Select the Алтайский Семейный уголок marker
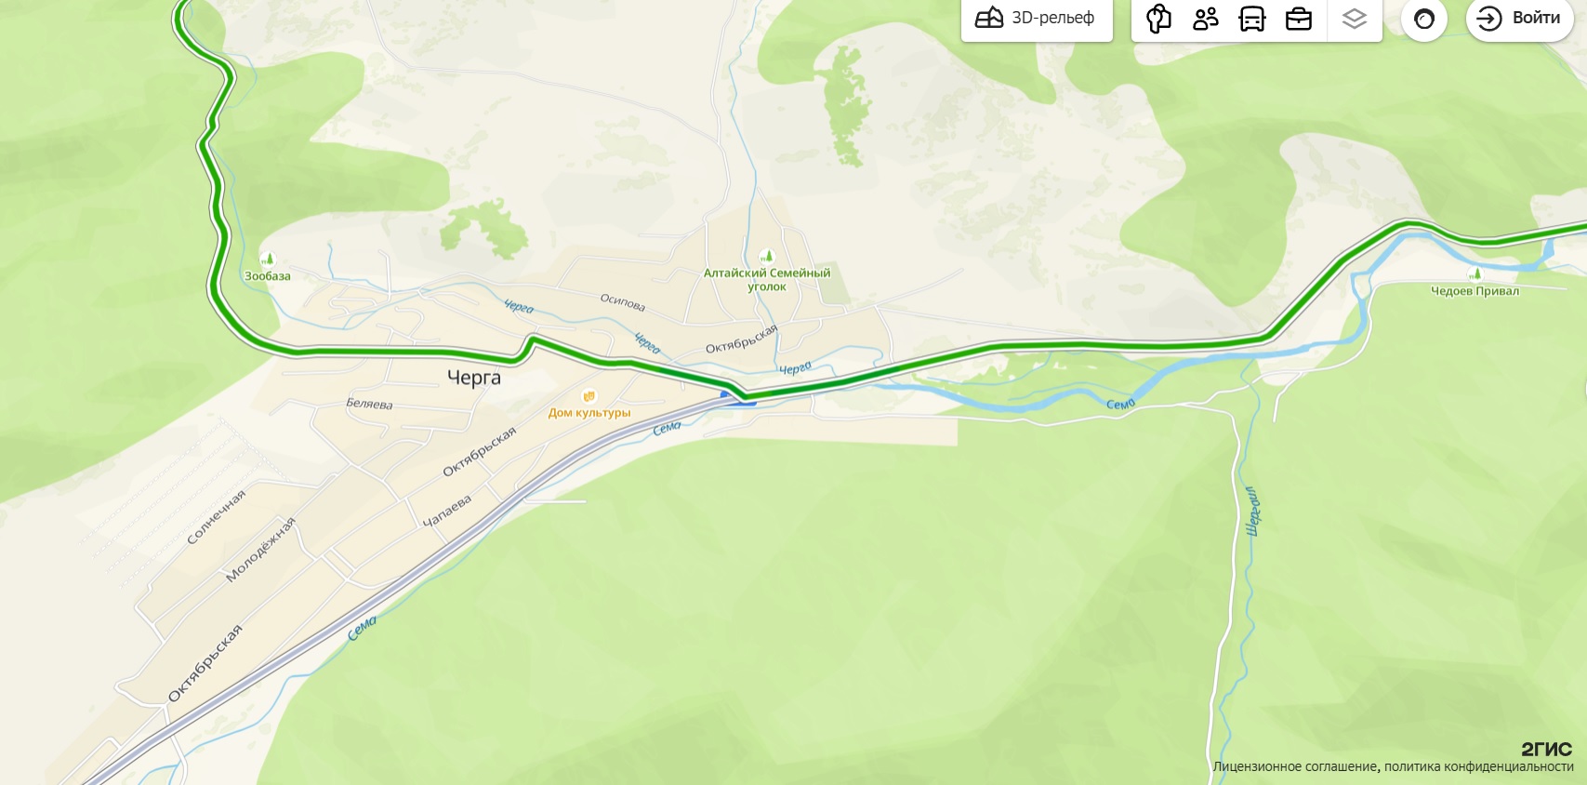Screen dimensions: 1587x785 tap(766, 256)
